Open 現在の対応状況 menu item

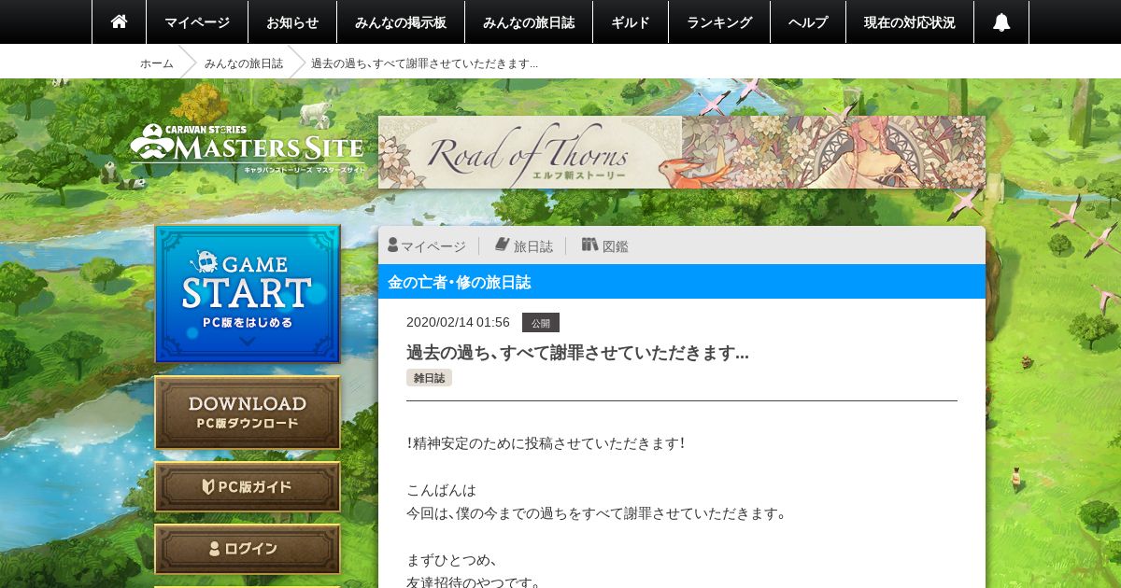click(x=910, y=22)
